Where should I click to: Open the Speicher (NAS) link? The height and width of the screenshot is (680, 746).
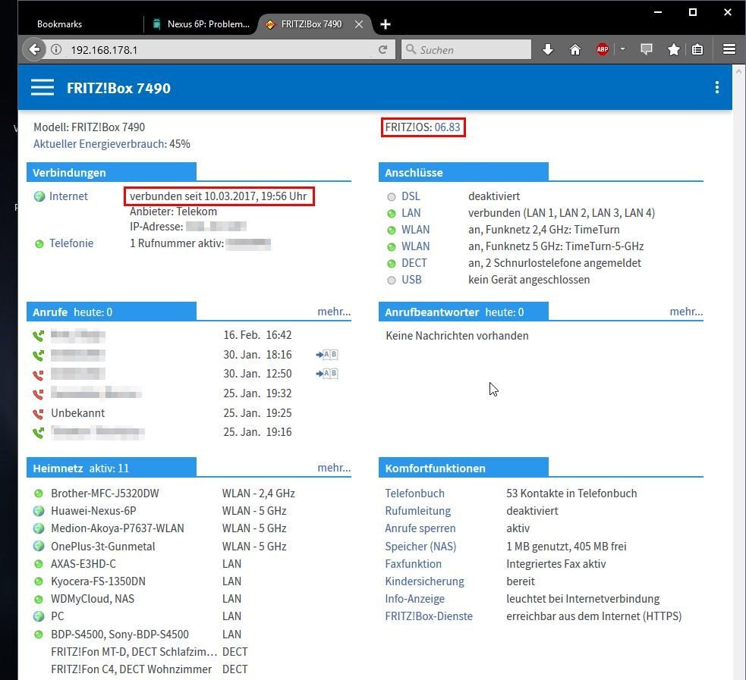coord(420,547)
